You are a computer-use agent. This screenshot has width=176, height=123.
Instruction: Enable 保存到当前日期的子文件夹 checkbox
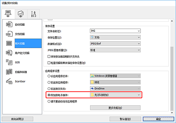(x=49, y=56)
